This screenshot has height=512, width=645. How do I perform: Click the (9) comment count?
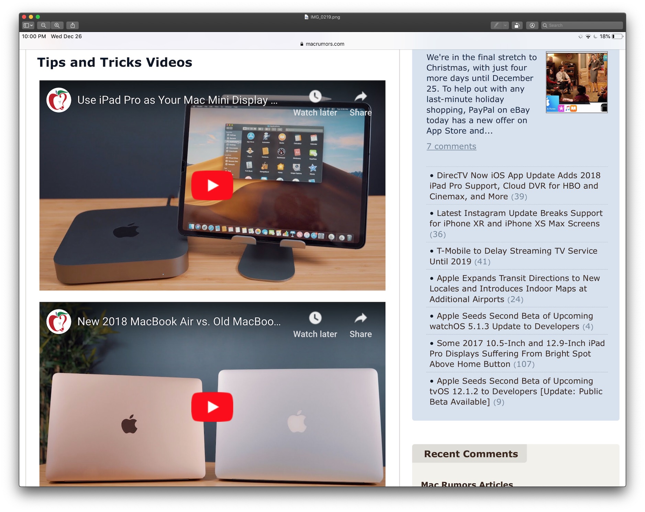tap(499, 402)
